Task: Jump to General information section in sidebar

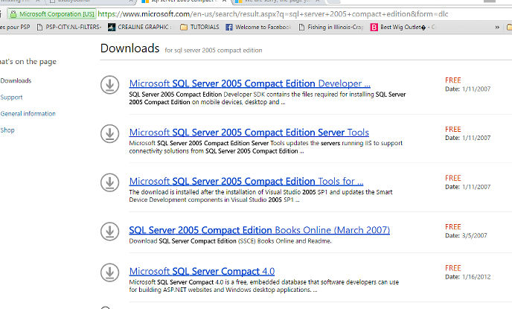Action: (28, 114)
